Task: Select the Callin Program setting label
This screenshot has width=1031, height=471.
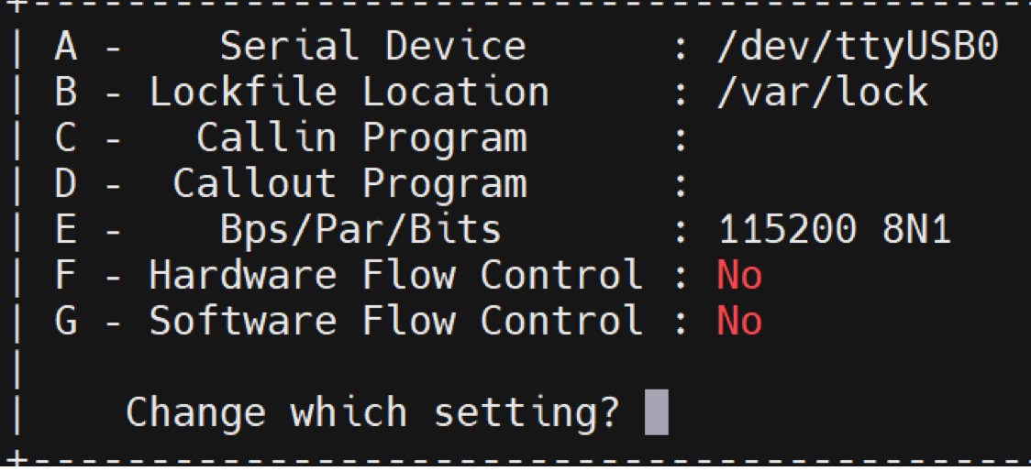Action: [x=361, y=138]
